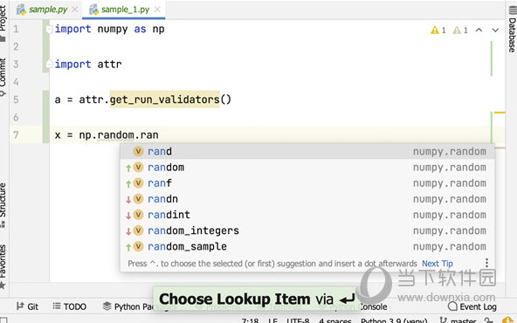Click the up arrow beside random_sample
This screenshot has width=517, height=323.
click(x=128, y=247)
